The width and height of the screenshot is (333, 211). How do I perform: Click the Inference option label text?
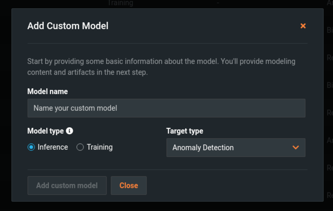pos(53,147)
